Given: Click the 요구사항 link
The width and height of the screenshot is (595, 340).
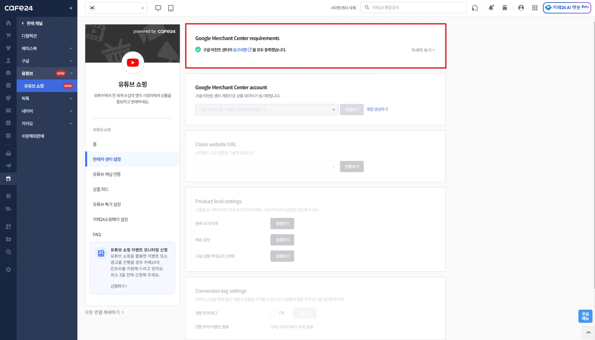Looking at the screenshot, I should [x=242, y=50].
